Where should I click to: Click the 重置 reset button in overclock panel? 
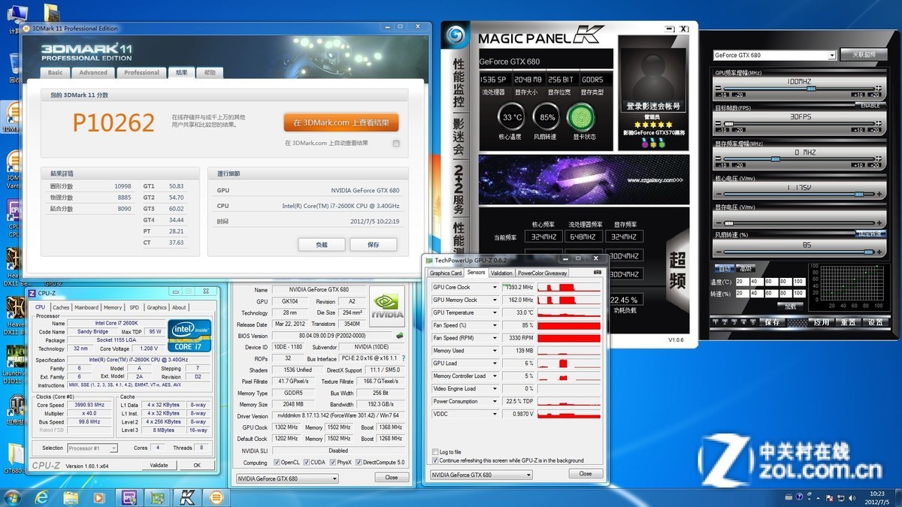coord(848,322)
